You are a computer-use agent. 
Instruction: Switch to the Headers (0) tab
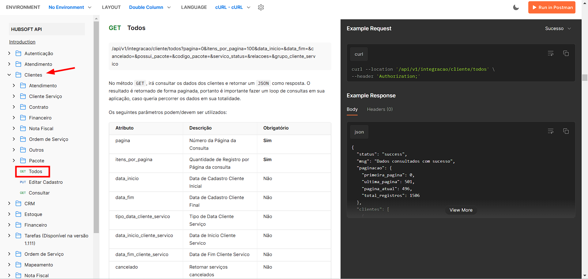point(380,109)
